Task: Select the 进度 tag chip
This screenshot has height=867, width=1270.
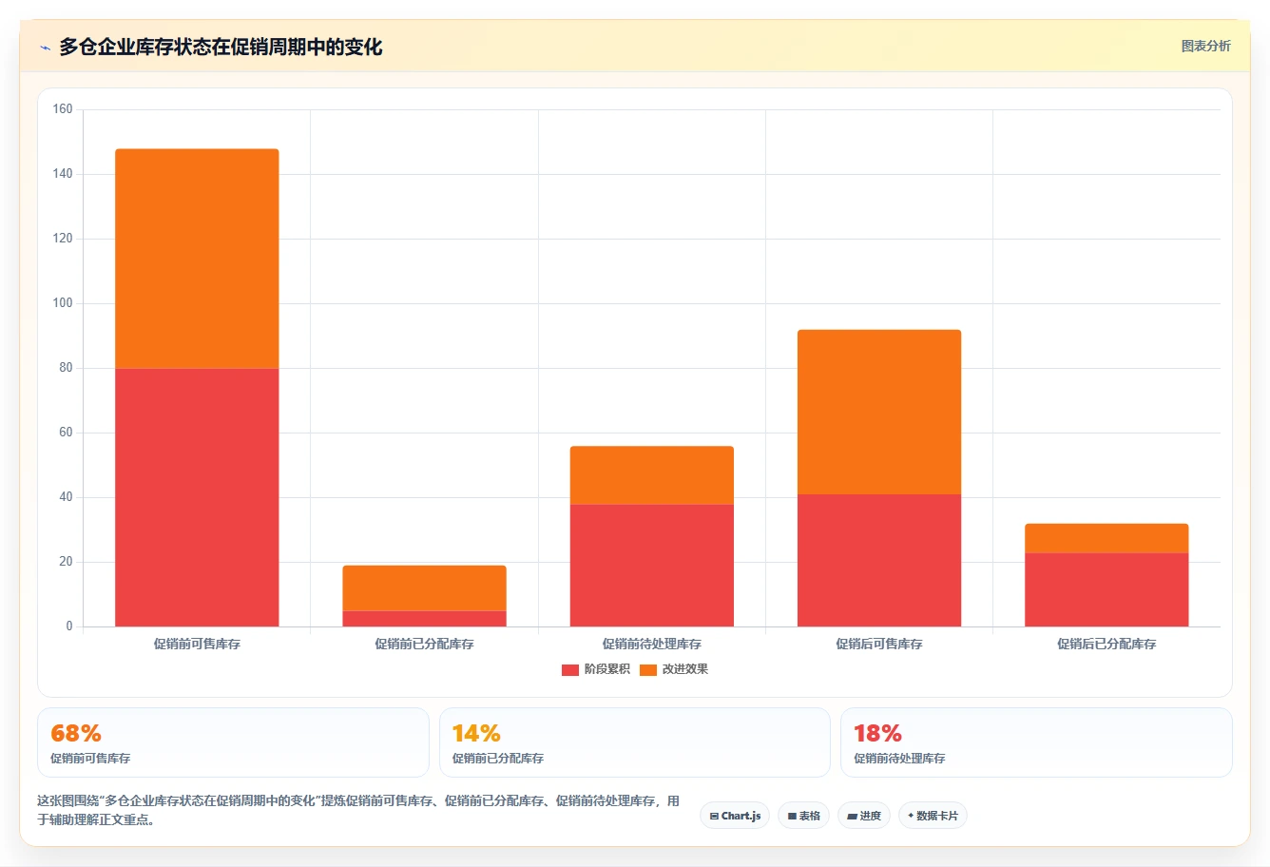Action: 864,816
